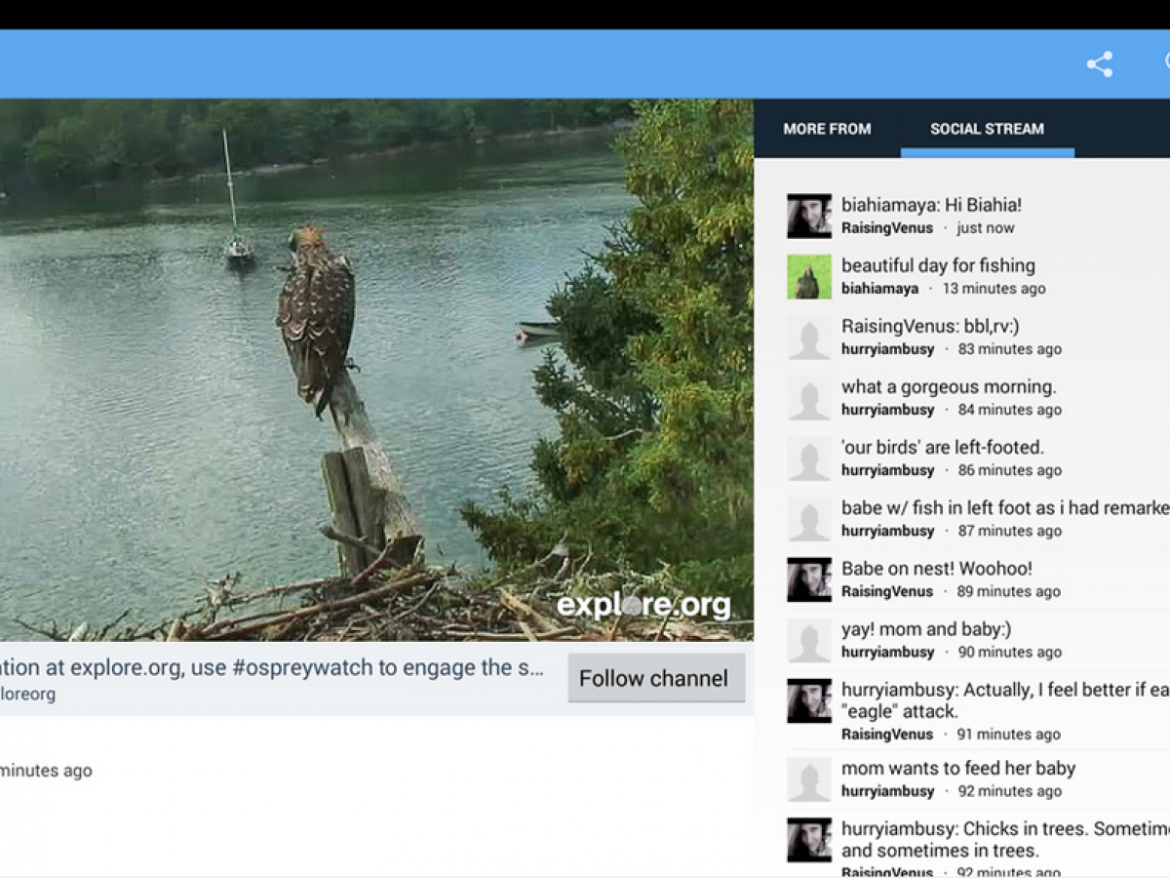Open biahiamaya's green bird avatar

tap(809, 277)
